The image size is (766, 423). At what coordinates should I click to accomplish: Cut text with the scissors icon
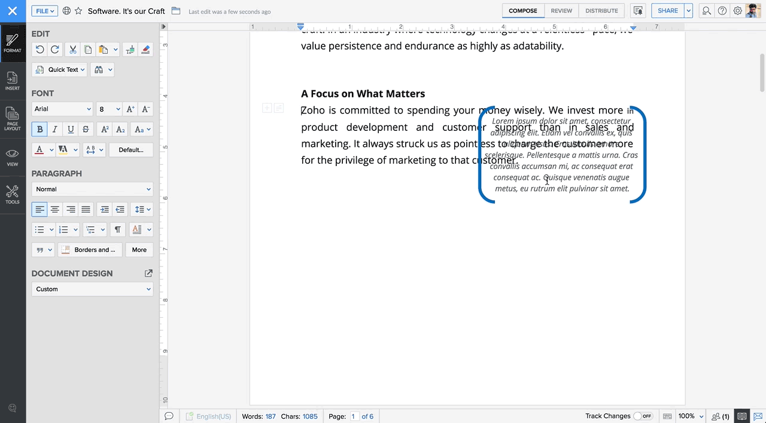pos(72,49)
